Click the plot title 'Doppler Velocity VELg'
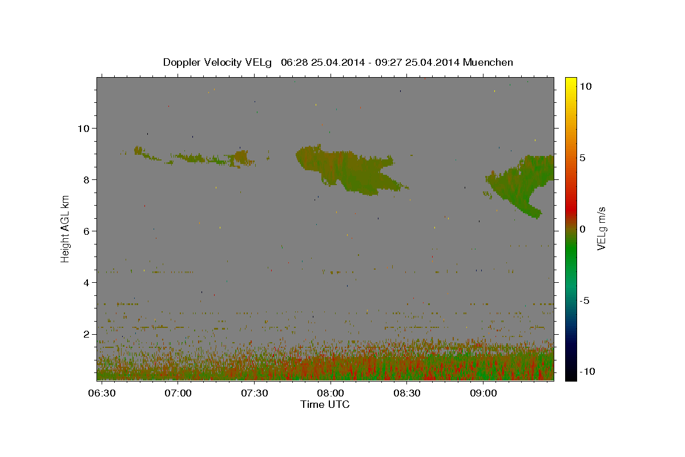 pos(219,62)
